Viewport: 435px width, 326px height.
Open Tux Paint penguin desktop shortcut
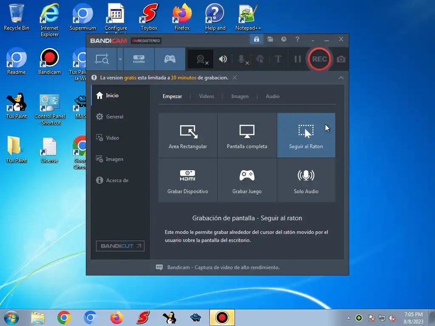pos(17,106)
